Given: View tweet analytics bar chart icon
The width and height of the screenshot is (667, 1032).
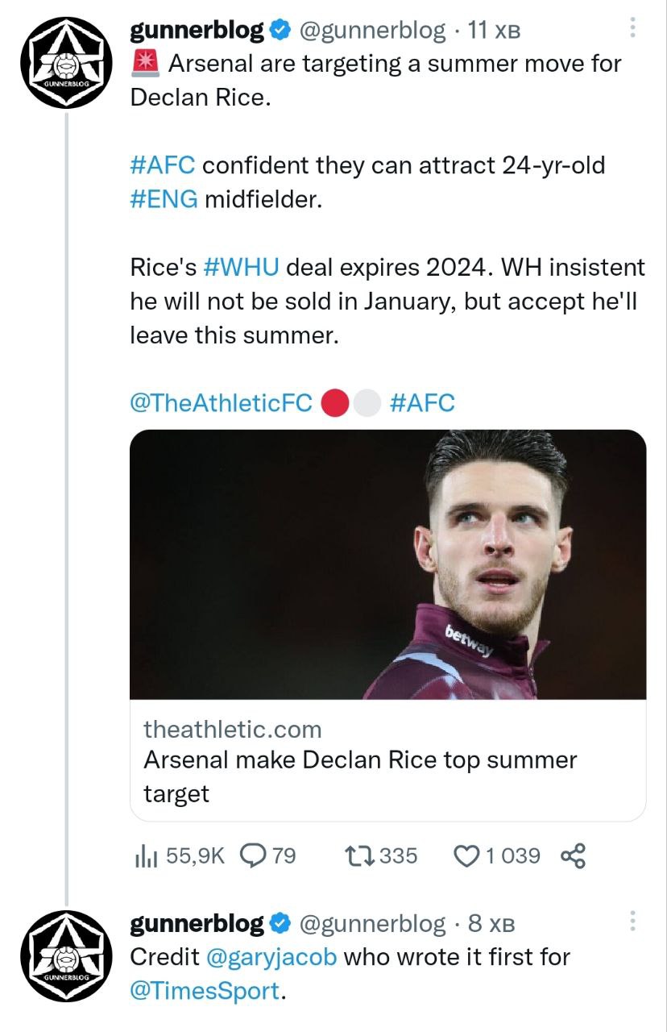Looking at the screenshot, I should point(146,855).
